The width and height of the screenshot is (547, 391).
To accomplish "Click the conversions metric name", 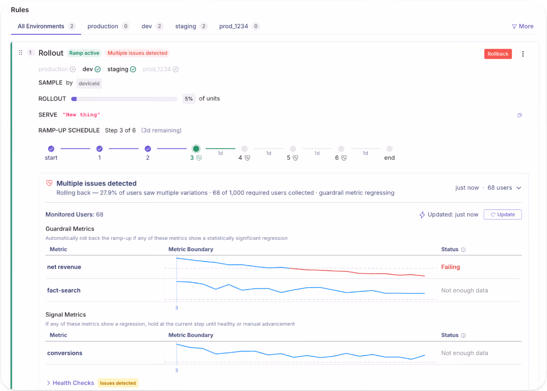I will (x=65, y=353).
